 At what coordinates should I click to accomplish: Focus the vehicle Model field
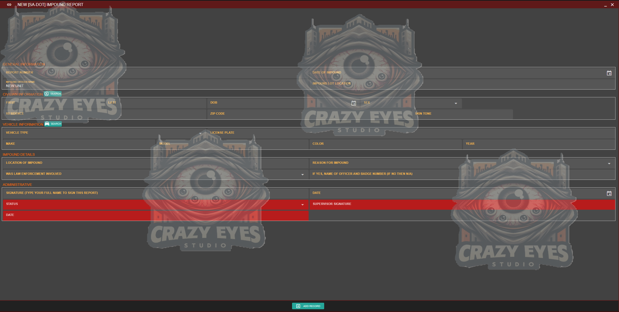[x=232, y=144]
